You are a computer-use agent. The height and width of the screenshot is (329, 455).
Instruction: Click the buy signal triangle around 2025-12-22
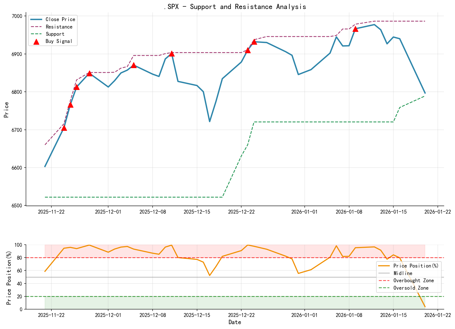tap(248, 51)
